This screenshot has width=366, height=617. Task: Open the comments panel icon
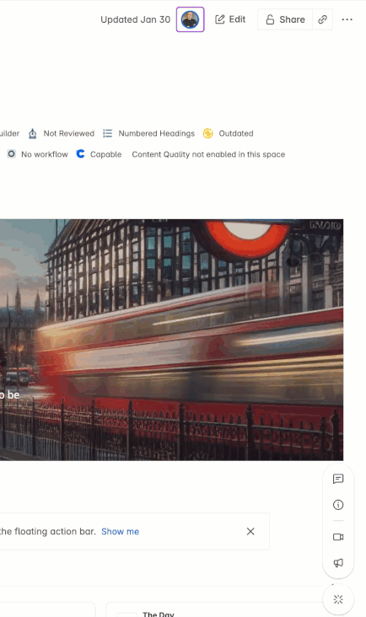tap(338, 479)
